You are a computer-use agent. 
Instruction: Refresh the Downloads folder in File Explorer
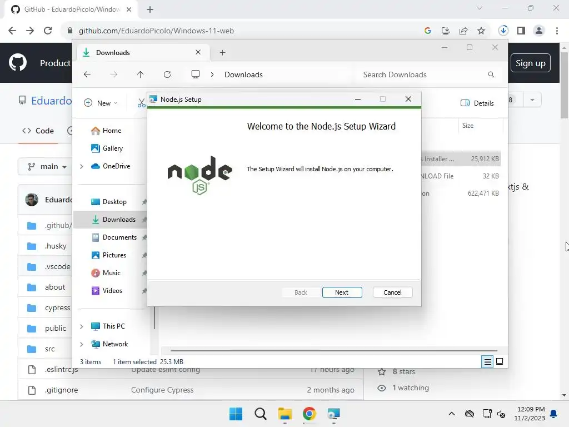pos(167,75)
